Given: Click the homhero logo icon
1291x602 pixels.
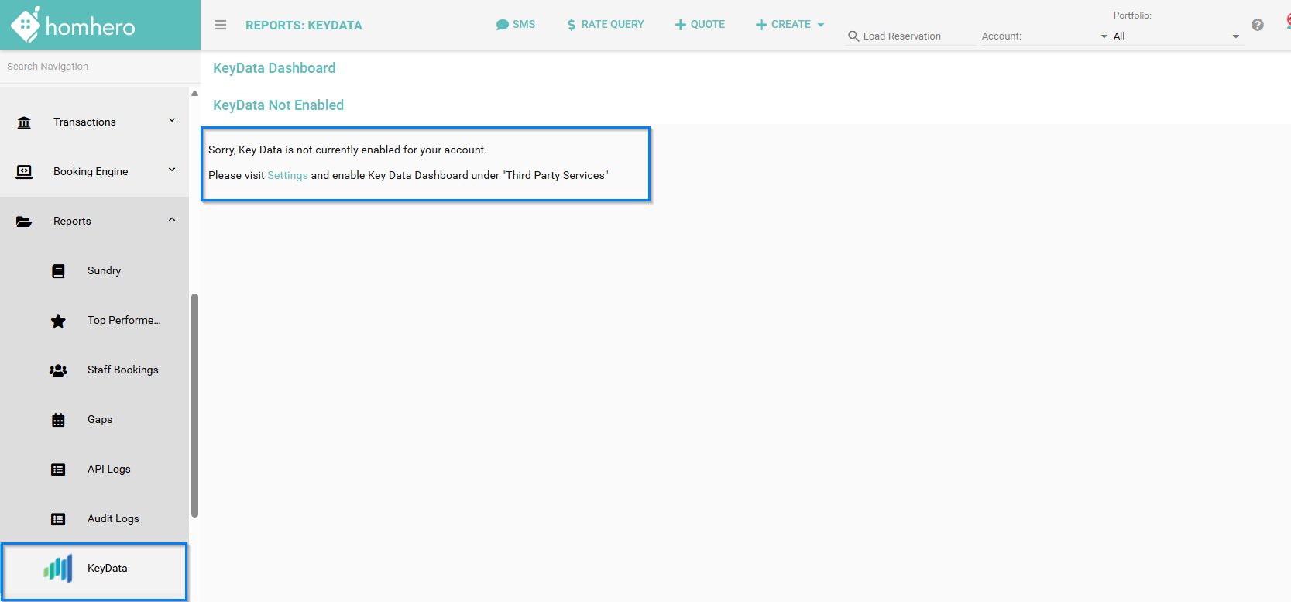Looking at the screenshot, I should tap(26, 25).
